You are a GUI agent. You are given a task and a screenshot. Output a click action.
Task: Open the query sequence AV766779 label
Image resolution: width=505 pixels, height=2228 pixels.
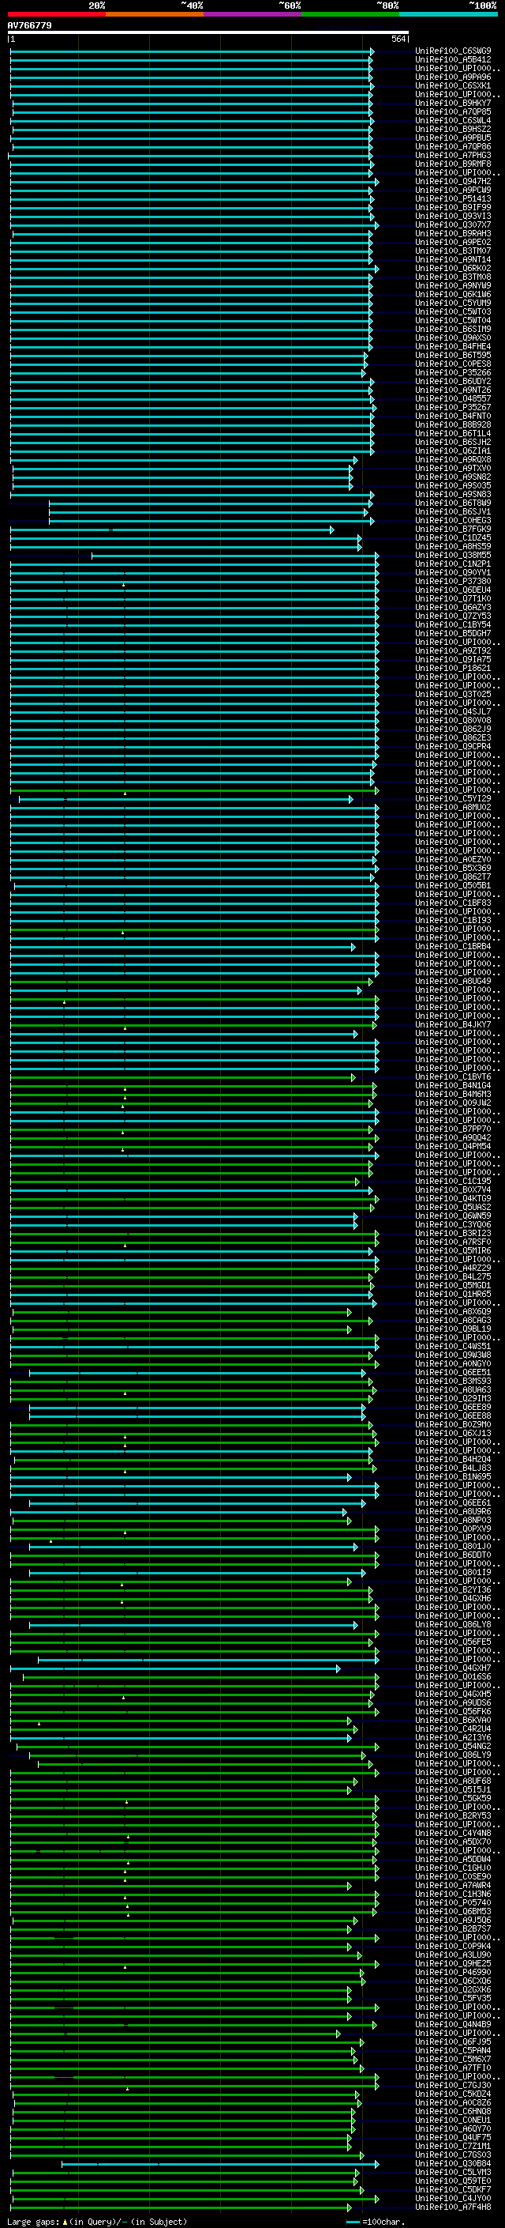[x=29, y=25]
